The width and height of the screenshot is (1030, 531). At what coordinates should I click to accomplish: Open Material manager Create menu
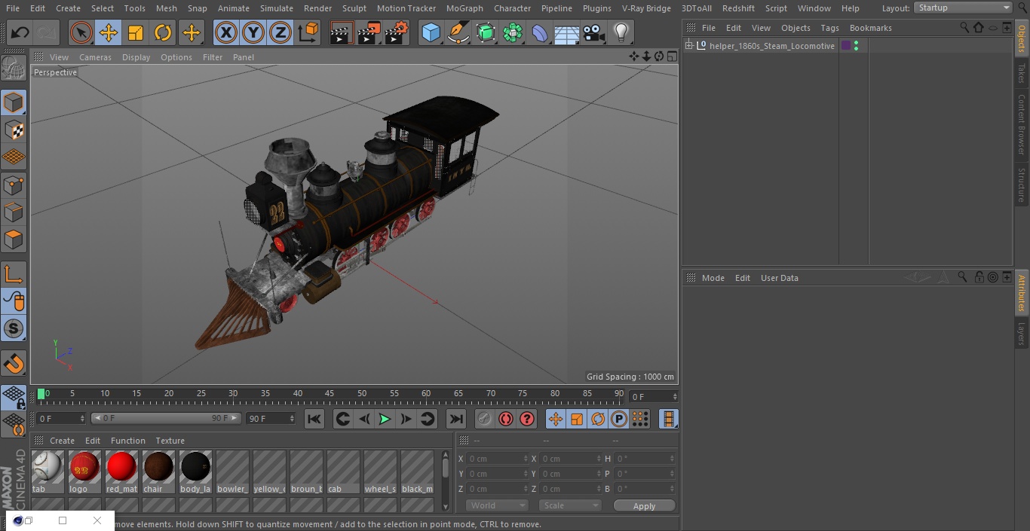pos(62,441)
